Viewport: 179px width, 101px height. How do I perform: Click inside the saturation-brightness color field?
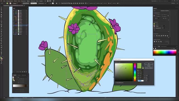pyautogui.click(x=124, y=72)
